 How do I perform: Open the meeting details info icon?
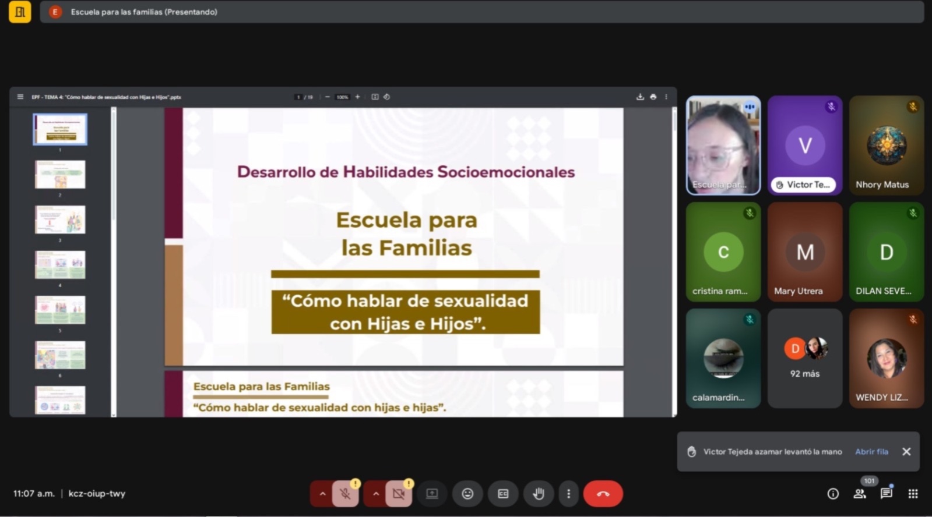pyautogui.click(x=833, y=494)
